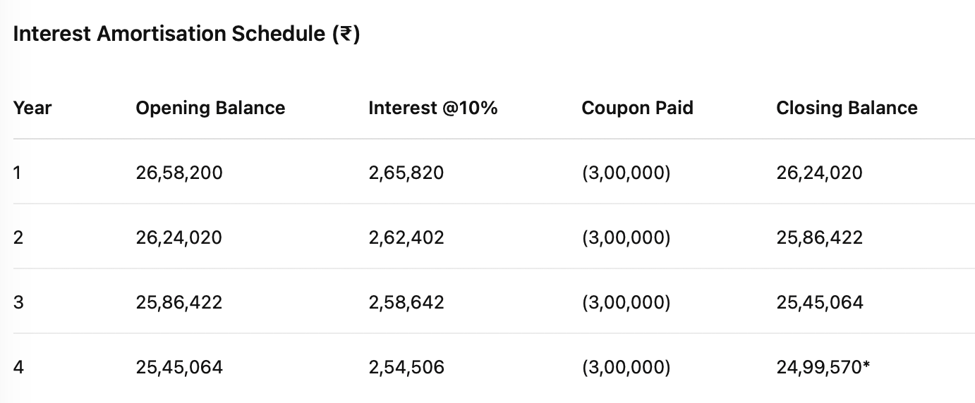The image size is (975, 403).
Task: Click the Year 1 coupon paid cell
Action: (626, 173)
